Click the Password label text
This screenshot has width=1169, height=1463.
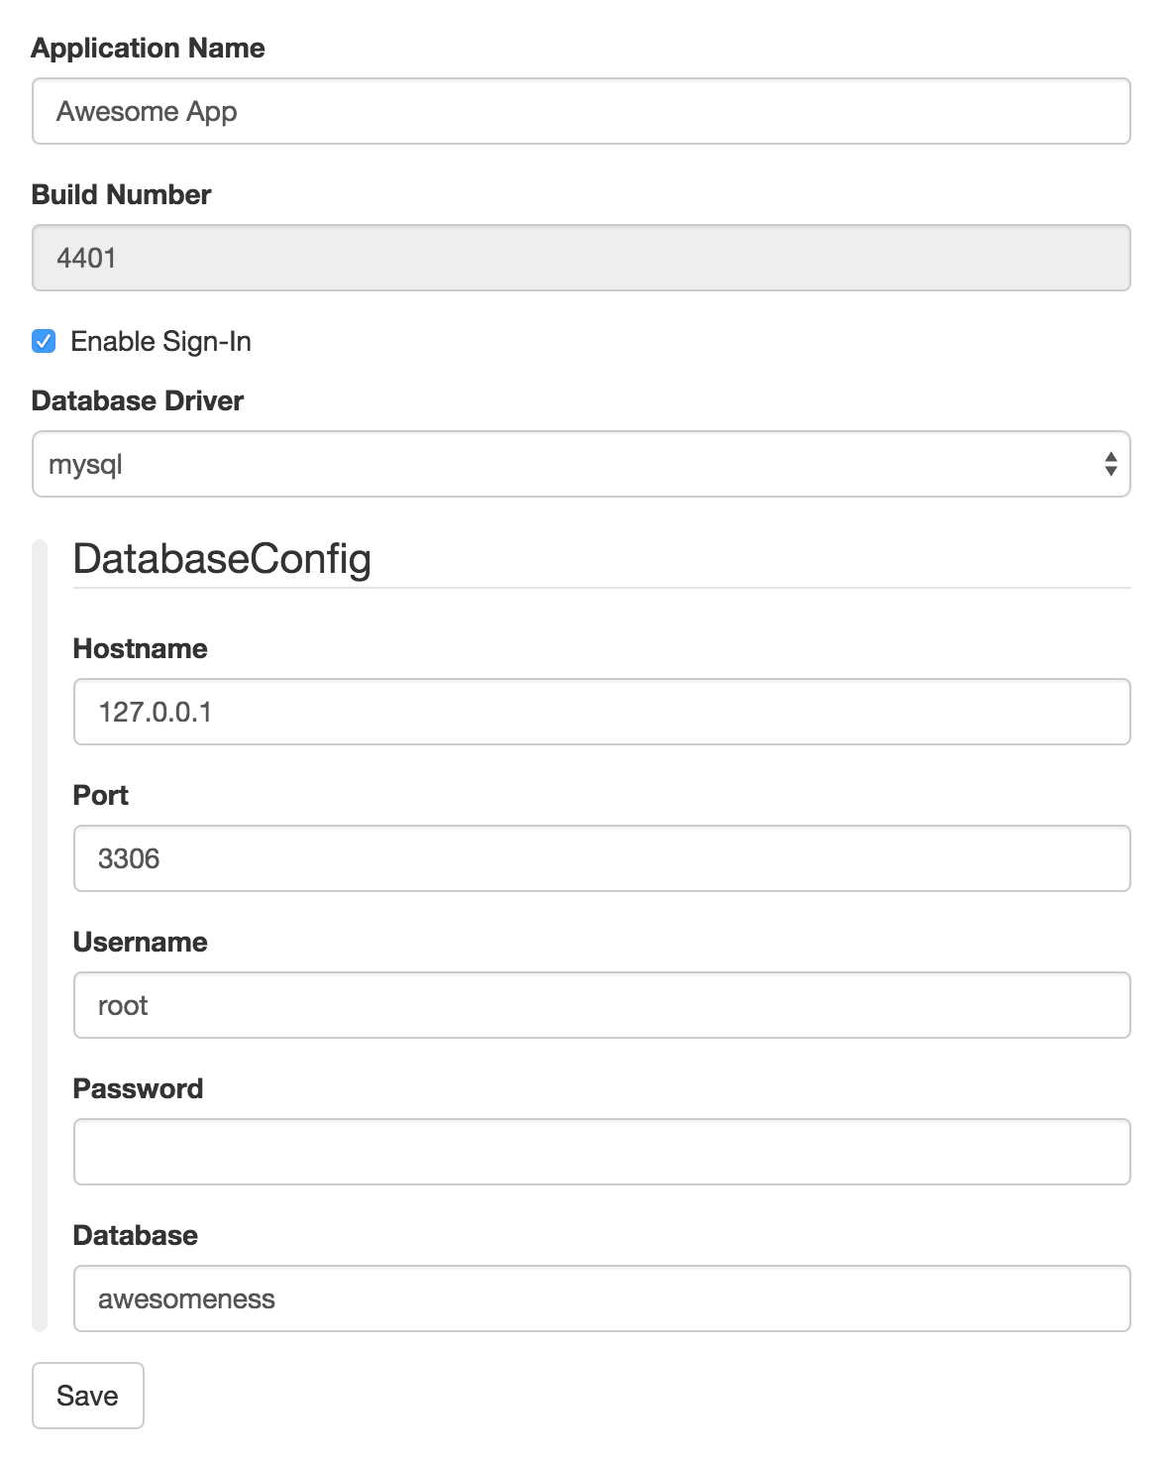(x=139, y=1088)
